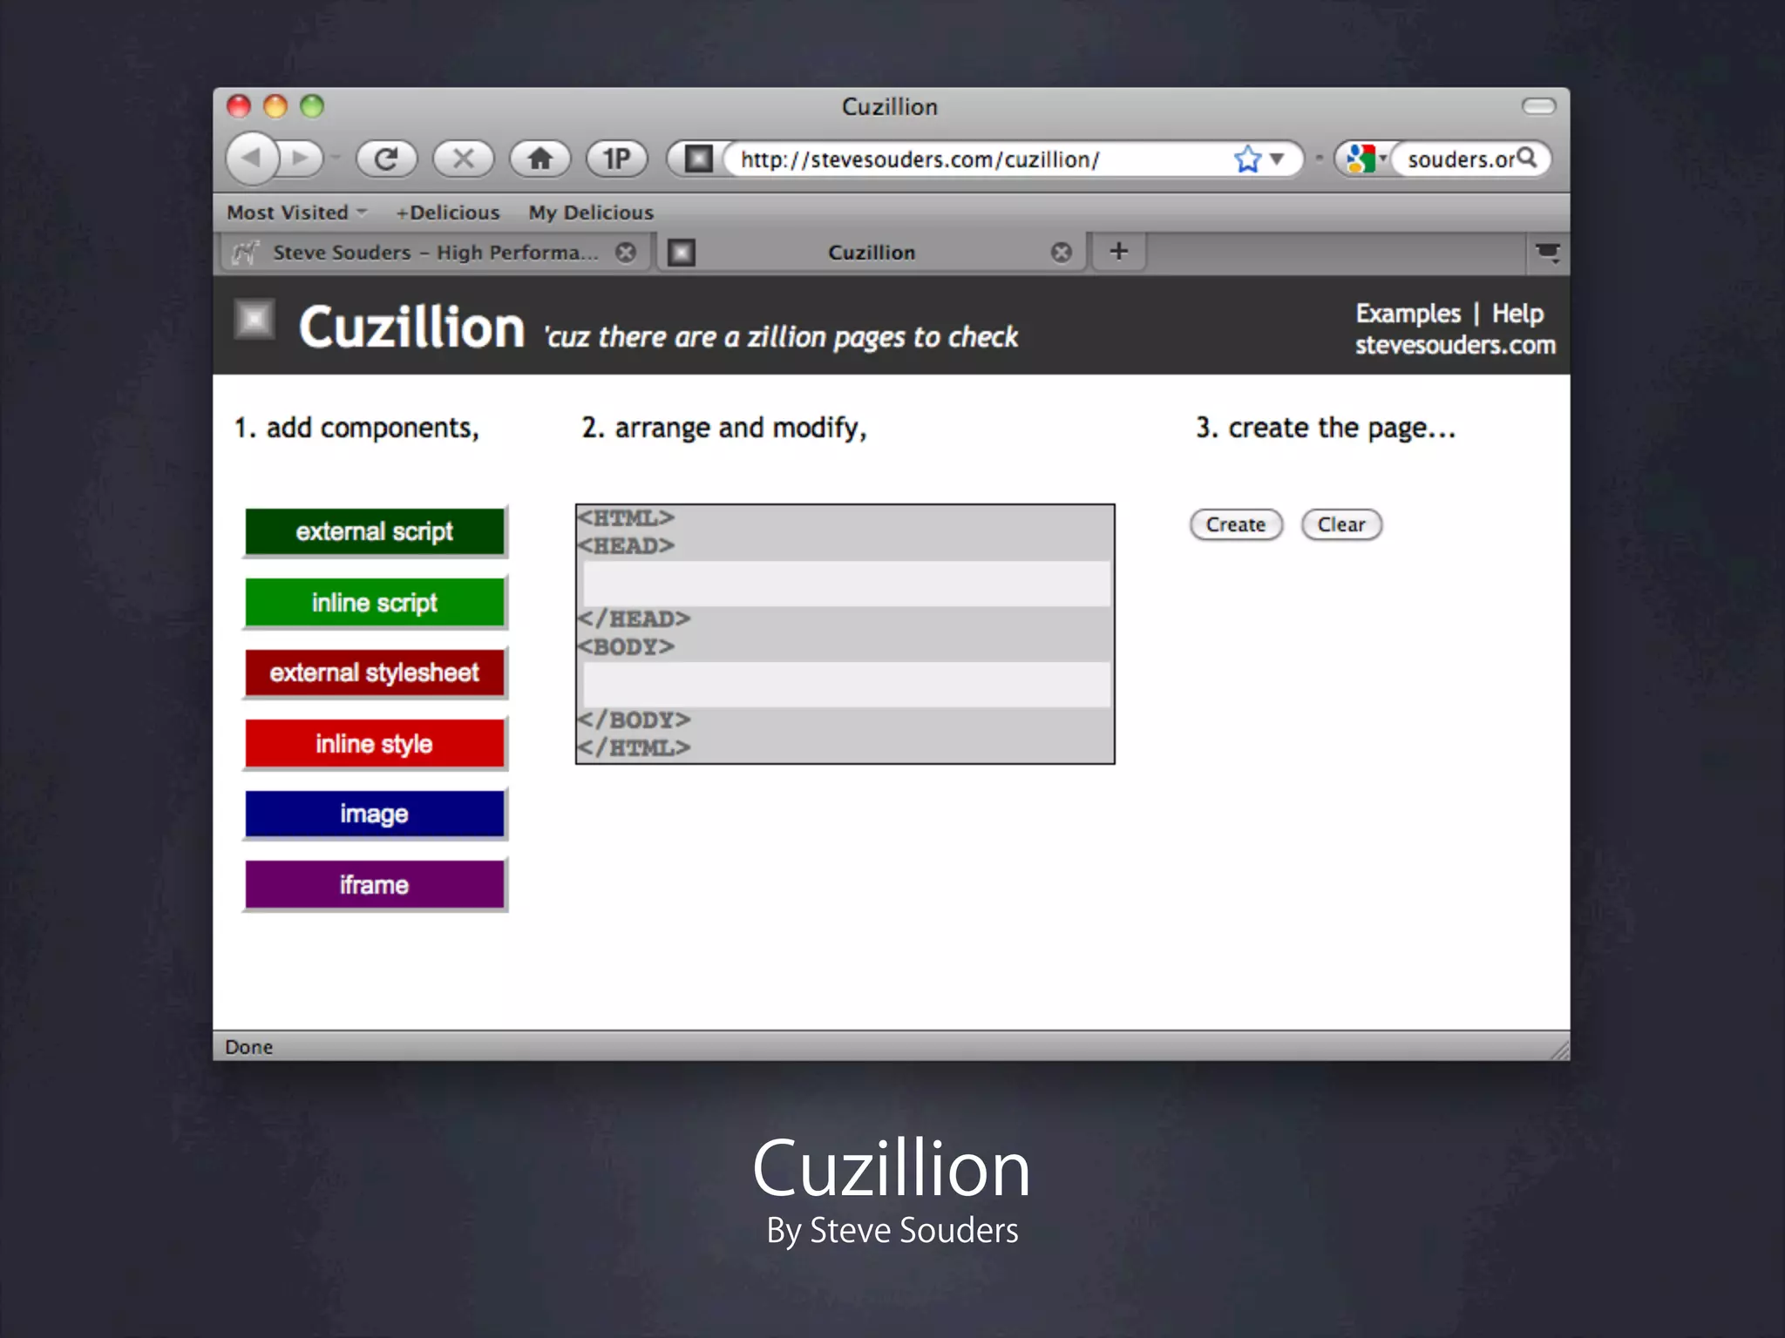Viewport: 1785px width, 1338px height.
Task: Open the My Delicious bookmark
Action: [591, 213]
